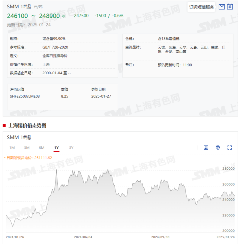Viewport: 240px width, 244px height.
Task: Click the 220000 y-axis label
Action: (228, 215)
